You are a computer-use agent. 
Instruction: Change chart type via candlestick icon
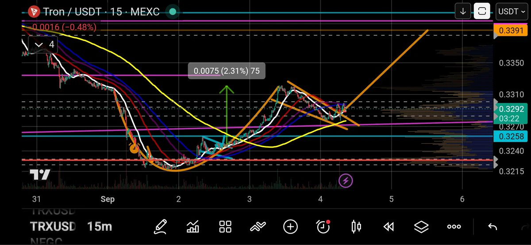[x=356, y=227]
